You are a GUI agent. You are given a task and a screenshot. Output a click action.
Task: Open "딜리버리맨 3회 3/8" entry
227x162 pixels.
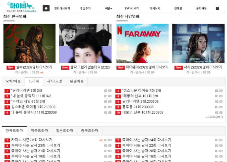pos(27,90)
